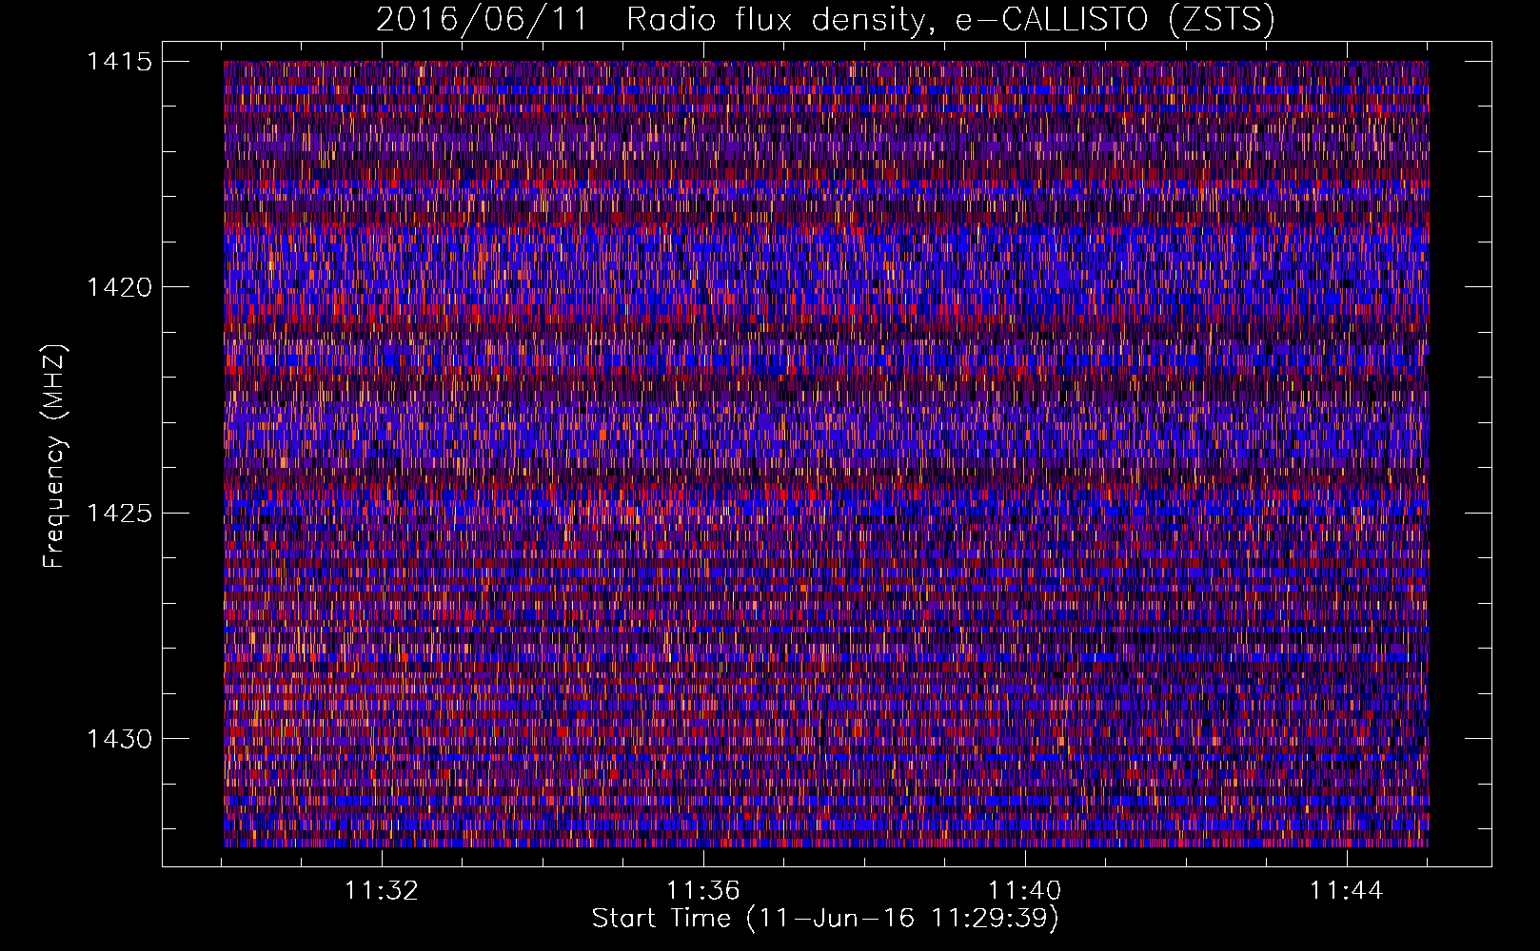Click the time axis label '11:44'

coord(1347,891)
